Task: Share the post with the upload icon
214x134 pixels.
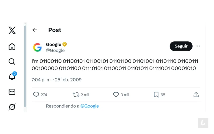Action: [x=196, y=95]
